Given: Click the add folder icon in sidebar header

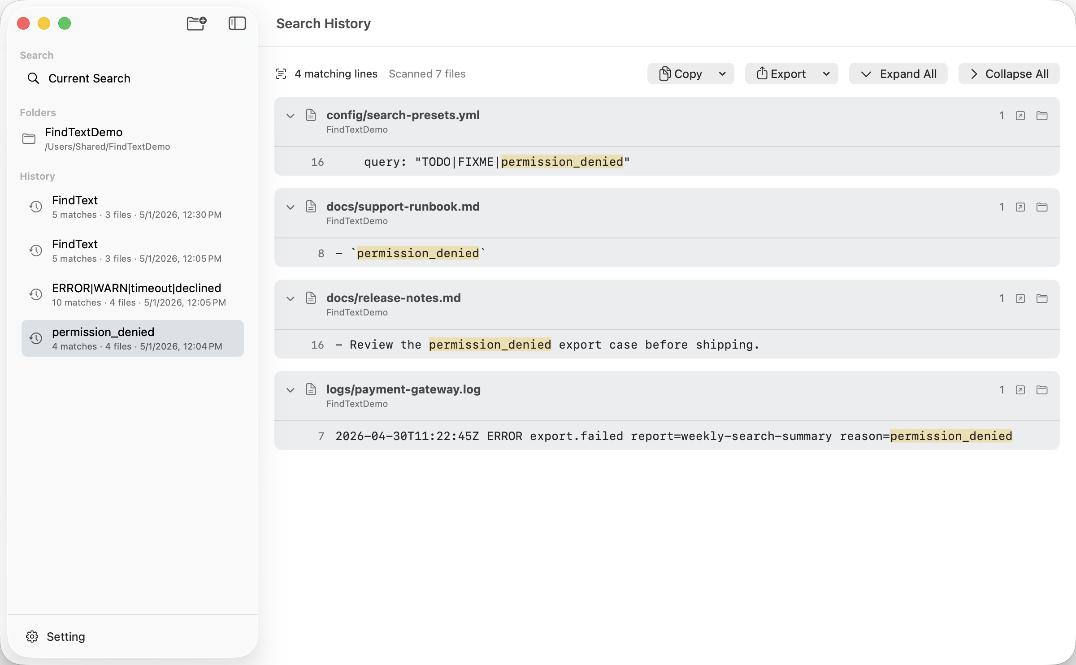Looking at the screenshot, I should 197,23.
